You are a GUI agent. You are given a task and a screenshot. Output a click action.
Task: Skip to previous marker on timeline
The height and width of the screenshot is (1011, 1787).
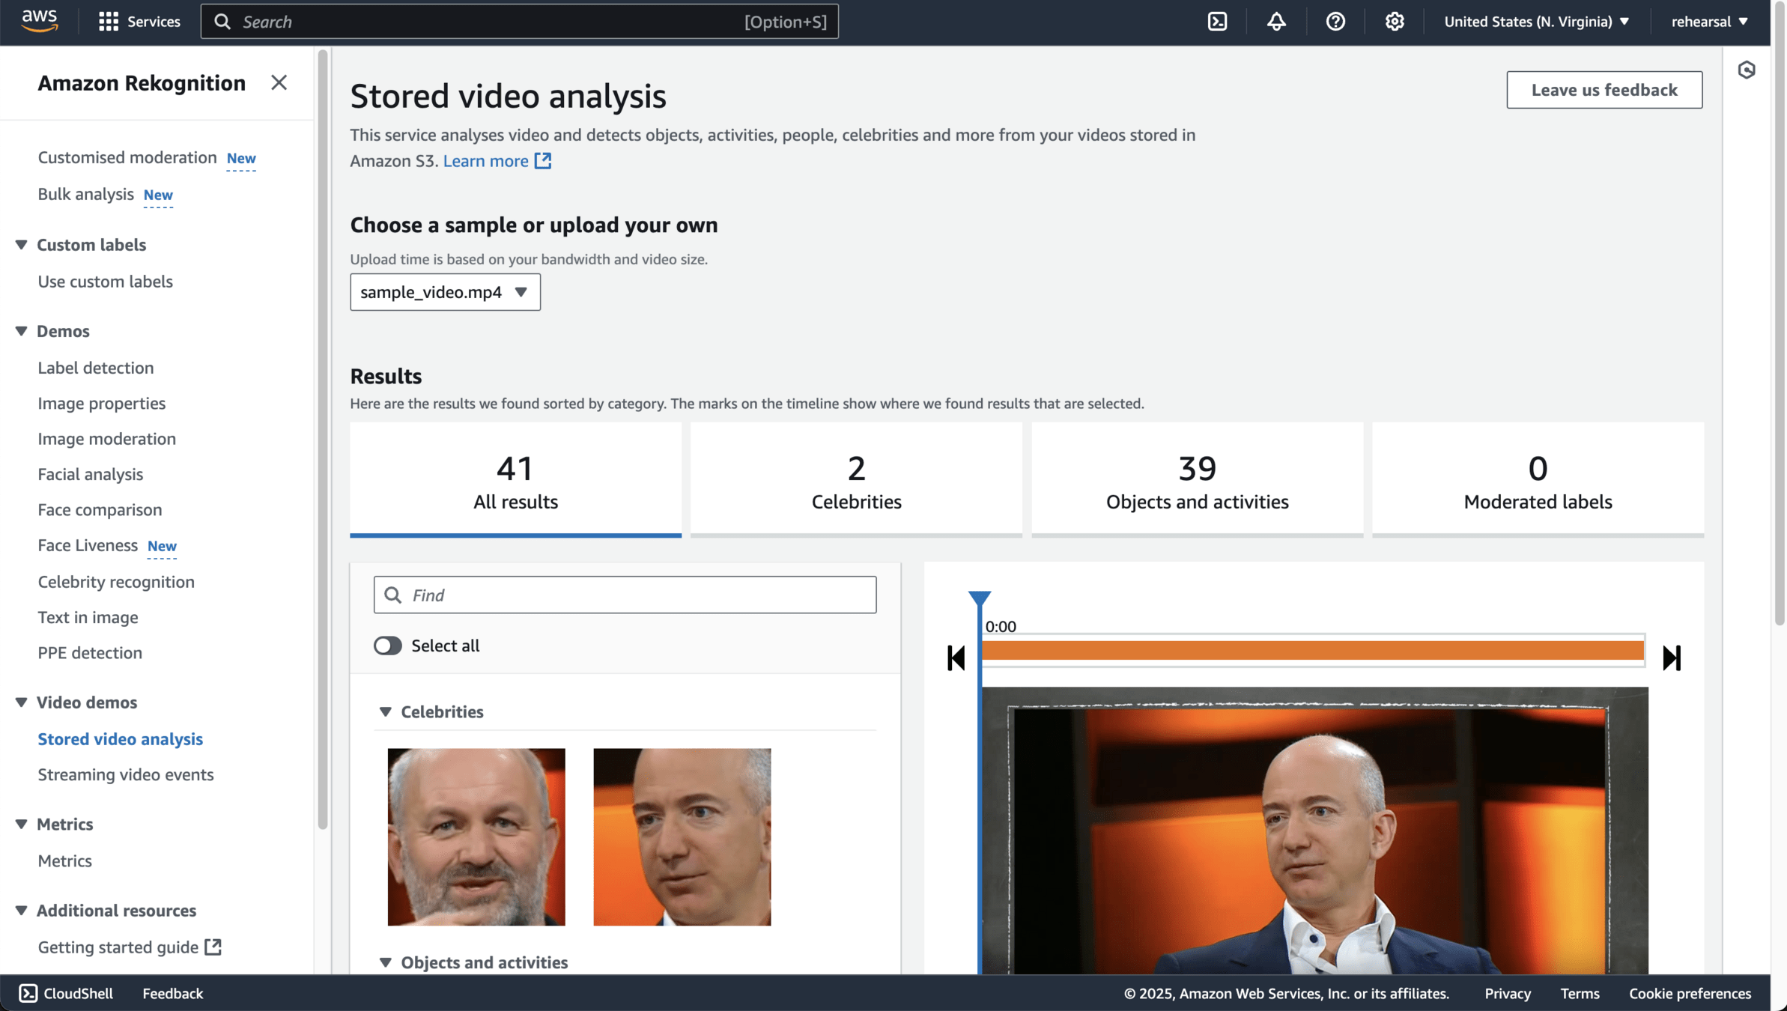956,658
